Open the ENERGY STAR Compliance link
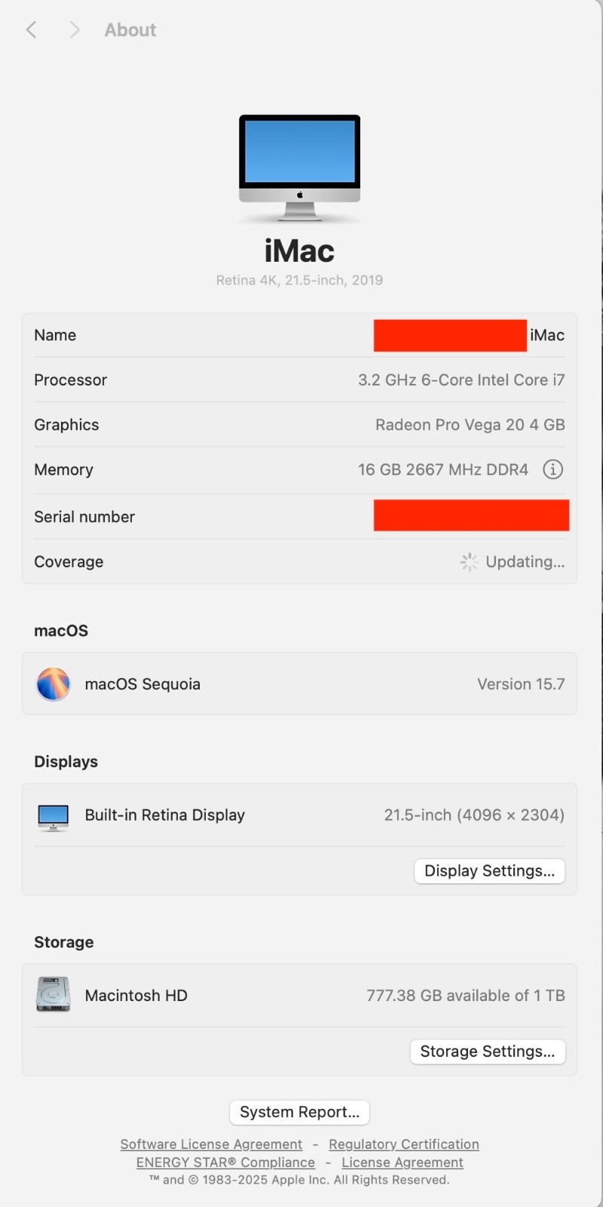The height and width of the screenshot is (1207, 603). (x=225, y=1162)
